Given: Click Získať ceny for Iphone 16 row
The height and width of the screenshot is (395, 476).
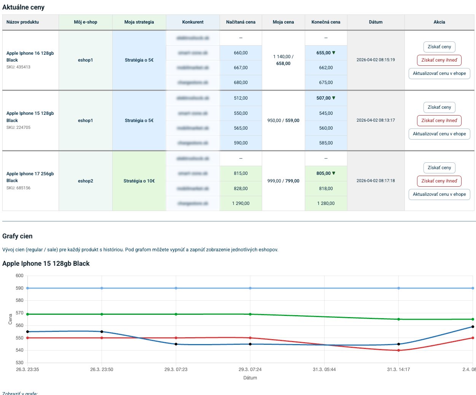Looking at the screenshot, I should (439, 47).
